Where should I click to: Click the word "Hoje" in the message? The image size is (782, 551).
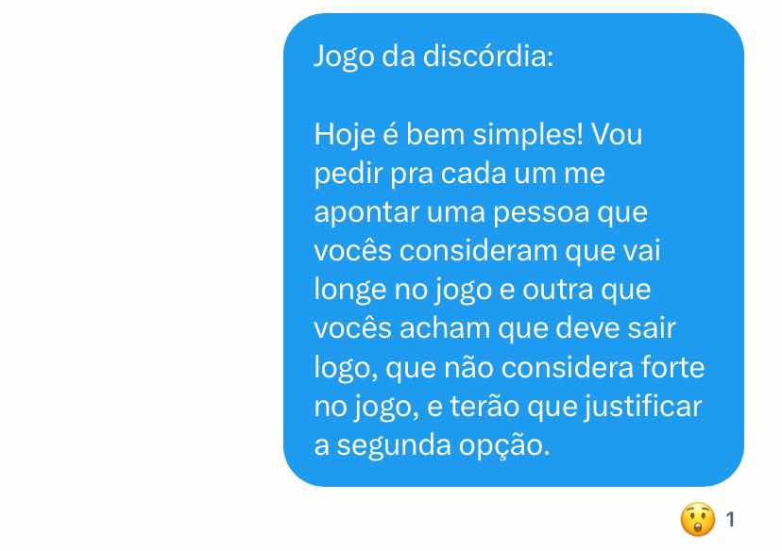click(x=344, y=135)
